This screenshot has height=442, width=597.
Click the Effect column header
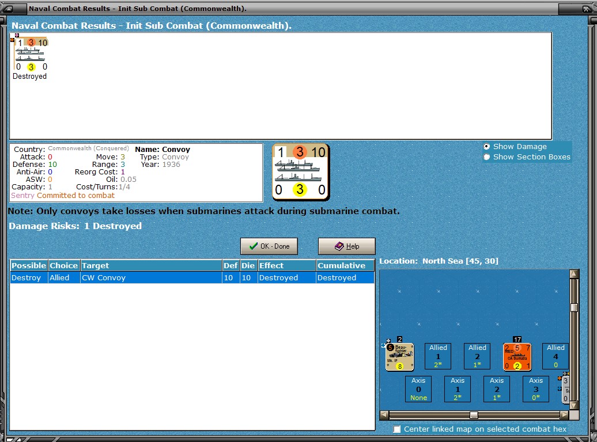tap(287, 265)
